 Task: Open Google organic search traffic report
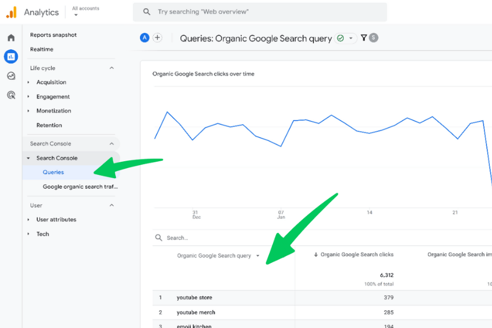80,187
